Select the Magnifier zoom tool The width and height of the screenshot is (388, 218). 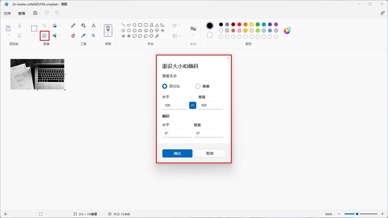(x=93, y=36)
